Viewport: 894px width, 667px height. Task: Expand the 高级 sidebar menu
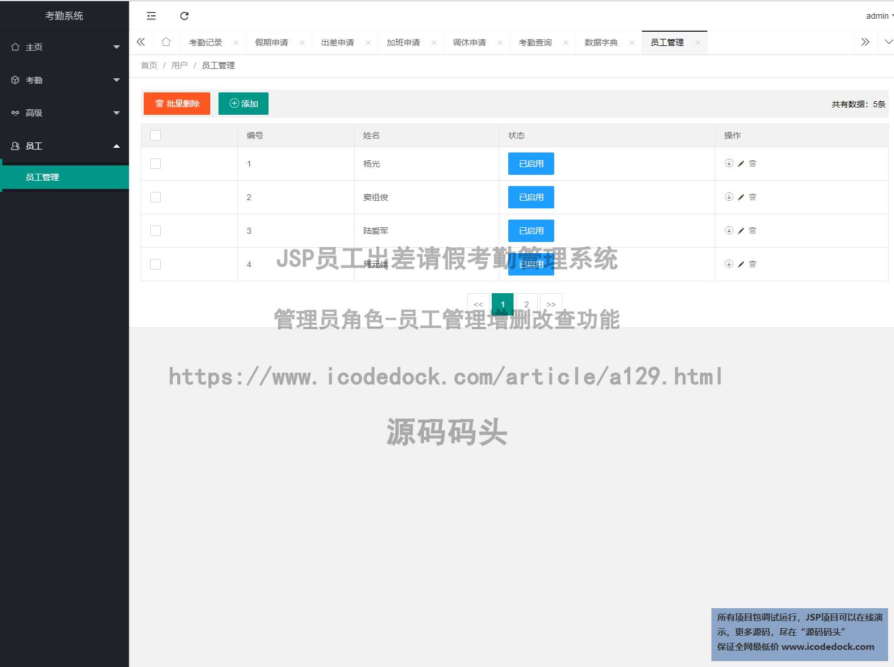pos(117,113)
